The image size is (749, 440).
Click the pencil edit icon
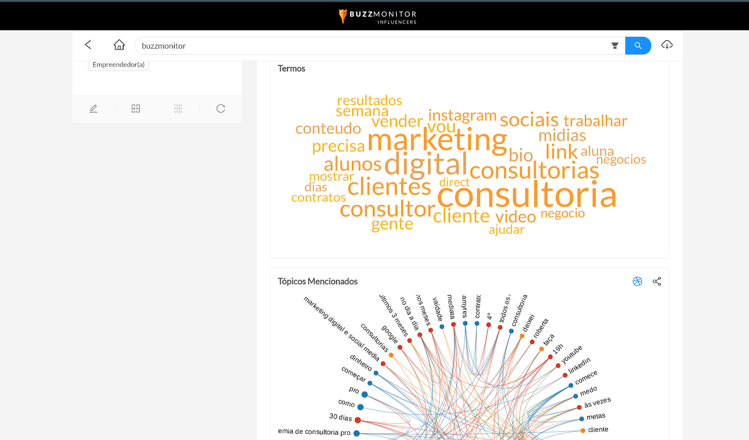pos(93,109)
